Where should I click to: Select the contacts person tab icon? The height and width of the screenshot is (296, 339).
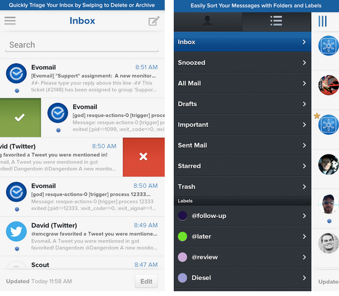click(208, 21)
